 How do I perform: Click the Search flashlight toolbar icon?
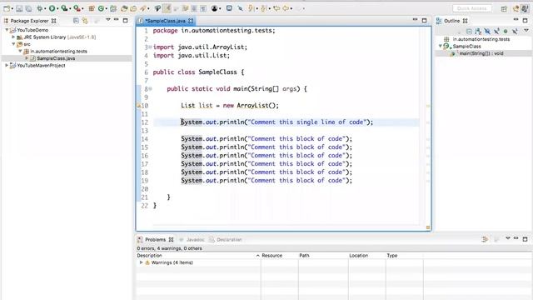pos(143,8)
